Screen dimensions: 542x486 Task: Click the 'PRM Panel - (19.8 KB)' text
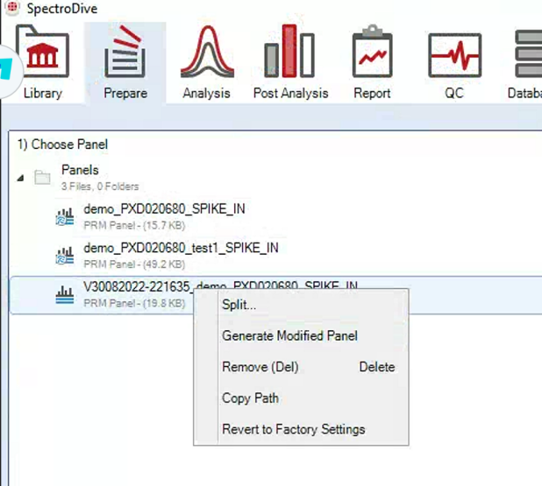click(134, 303)
